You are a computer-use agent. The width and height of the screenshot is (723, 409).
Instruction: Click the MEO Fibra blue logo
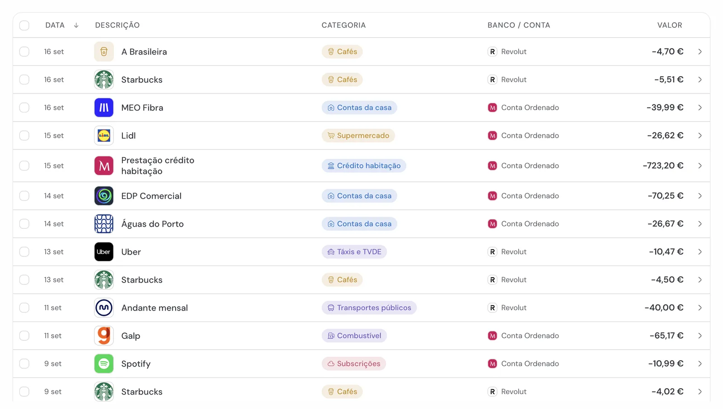104,107
